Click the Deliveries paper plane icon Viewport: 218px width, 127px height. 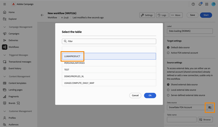[x=5, y=40]
